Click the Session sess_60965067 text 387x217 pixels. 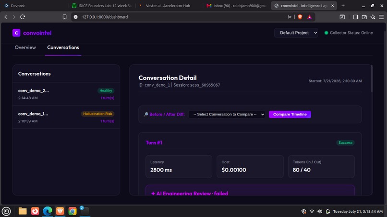point(197,85)
